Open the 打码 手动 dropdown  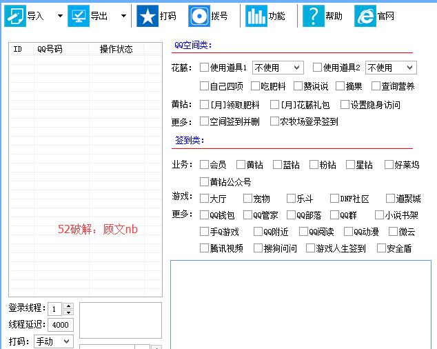coord(54,341)
